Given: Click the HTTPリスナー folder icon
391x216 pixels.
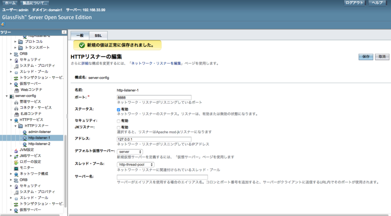Looking at the screenshot, I should (21, 126).
